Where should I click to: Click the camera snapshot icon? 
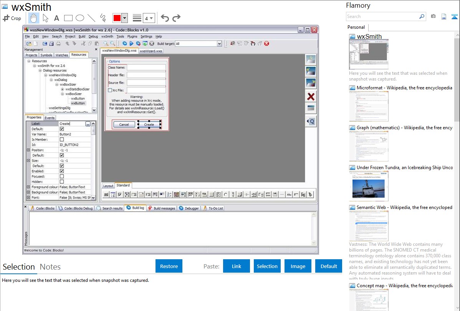tap(433, 16)
